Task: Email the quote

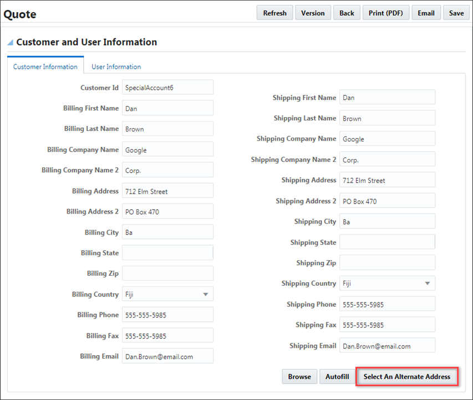Action: (426, 12)
